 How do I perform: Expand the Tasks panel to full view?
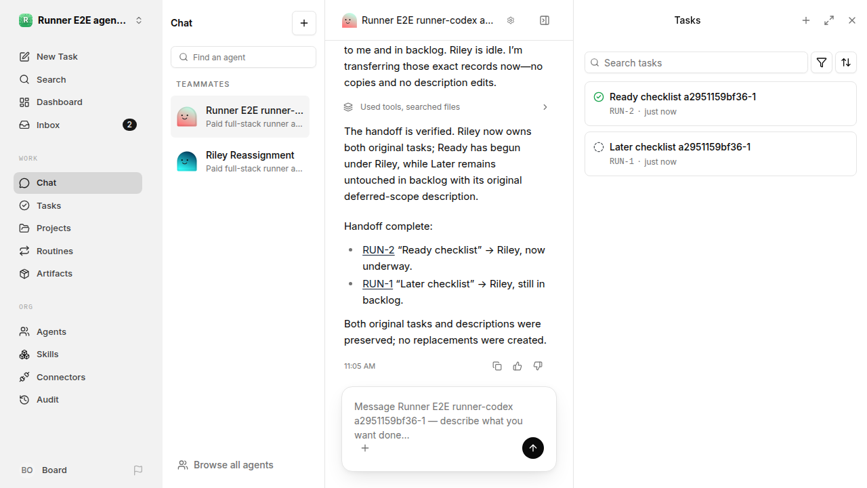pyautogui.click(x=829, y=20)
